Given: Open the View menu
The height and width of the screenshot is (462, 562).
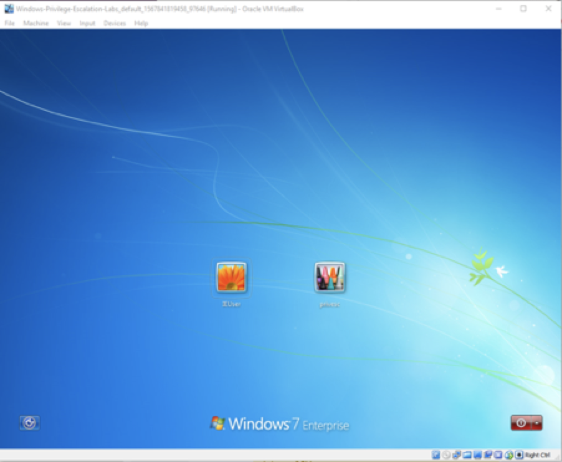Looking at the screenshot, I should 64,23.
